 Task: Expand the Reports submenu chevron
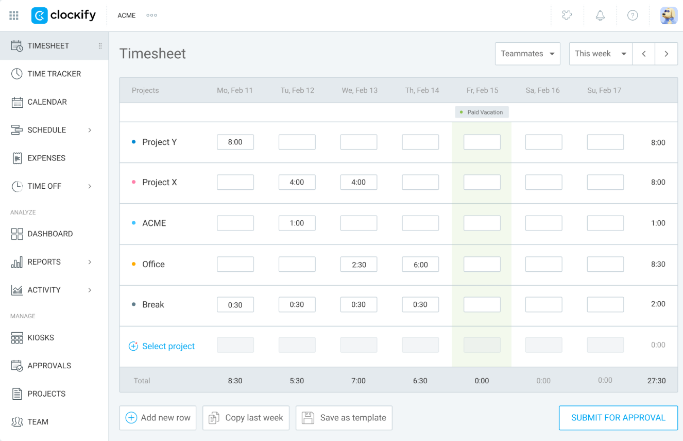(90, 262)
